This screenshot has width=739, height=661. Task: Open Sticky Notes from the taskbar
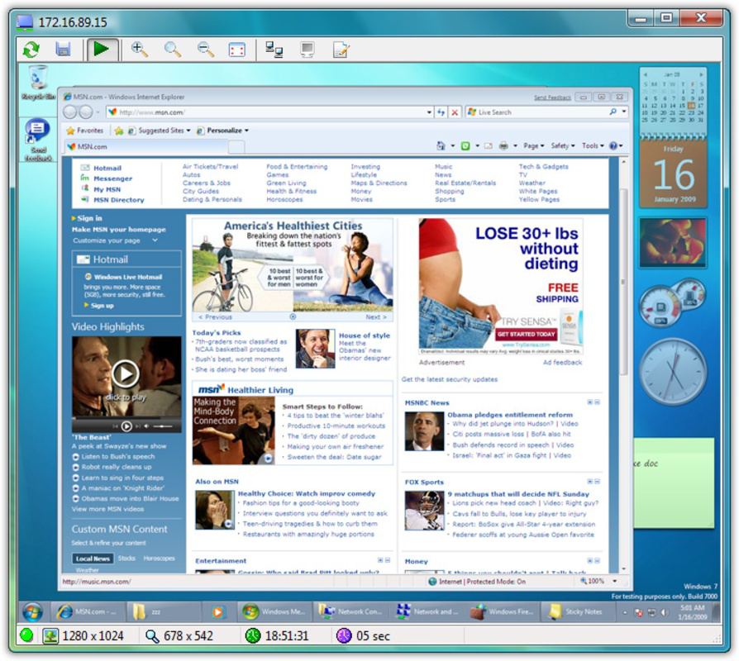[577, 612]
